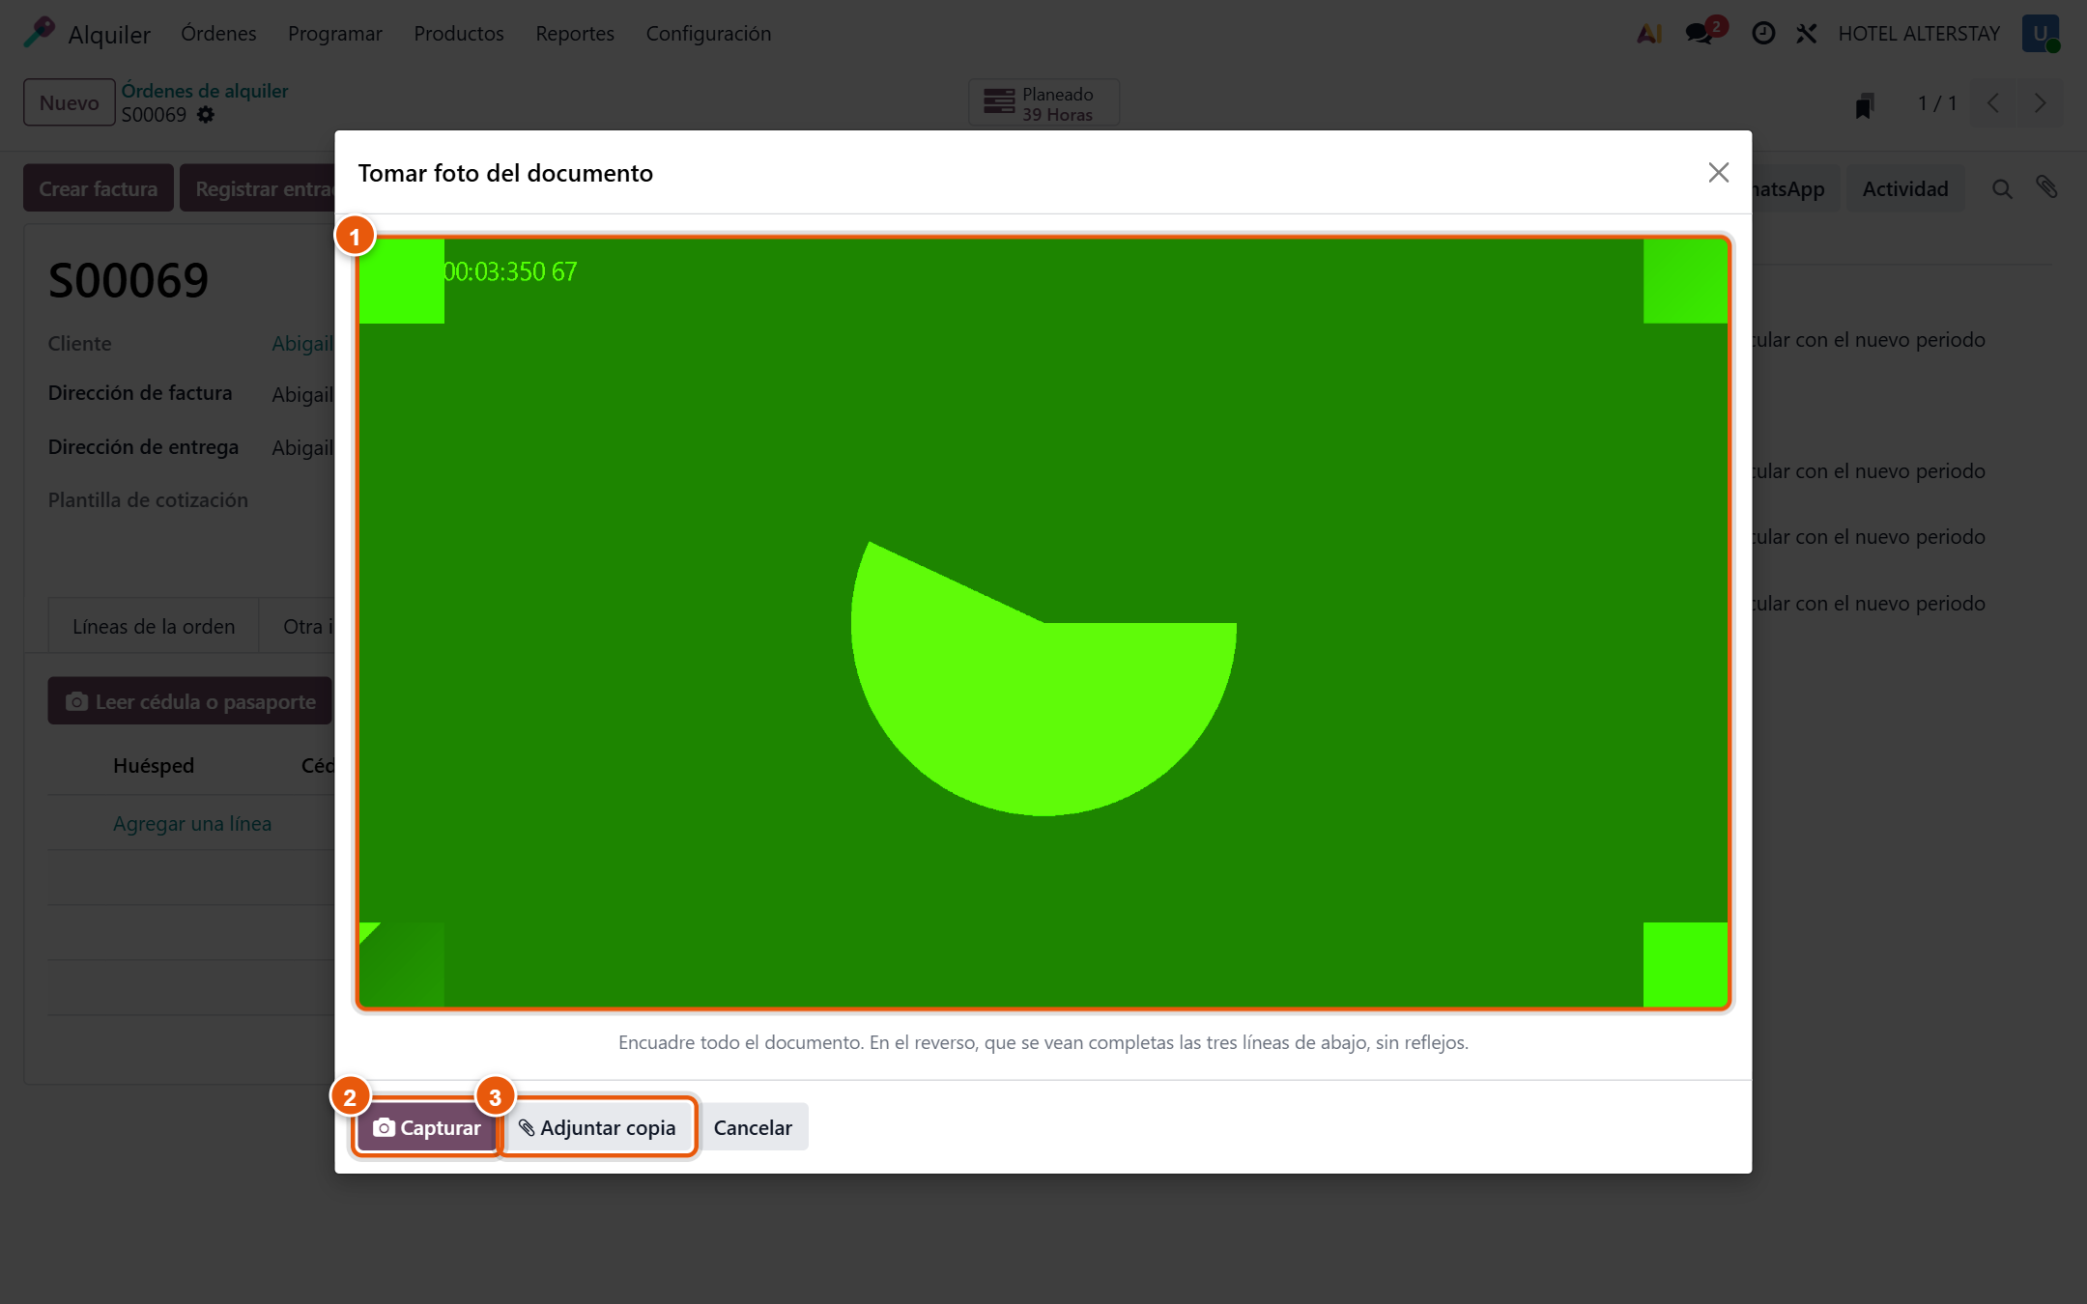This screenshot has width=2087, height=1304.
Task: Open the activities clock icon
Action: pyautogui.click(x=1763, y=34)
